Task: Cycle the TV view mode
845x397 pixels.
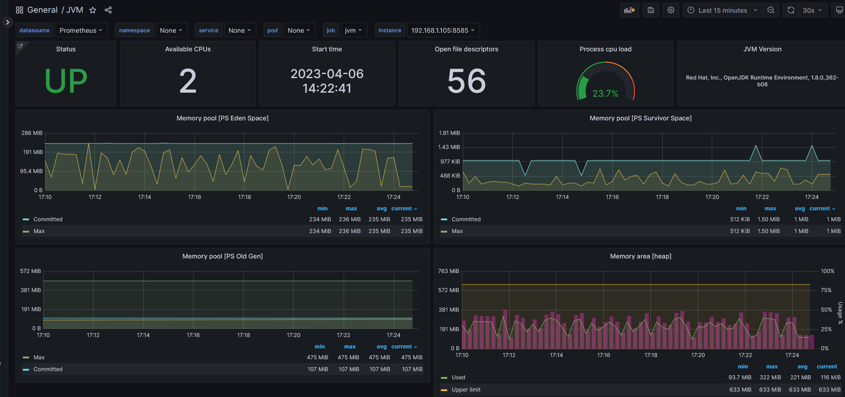Action: (839, 10)
